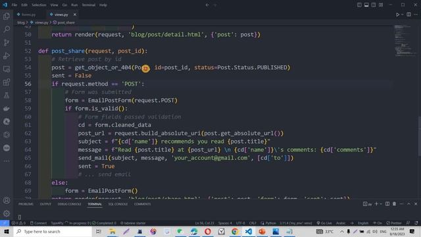This screenshot has height=237, width=421.
Task: Click the Run Python File play button
Action: tap(397, 14)
